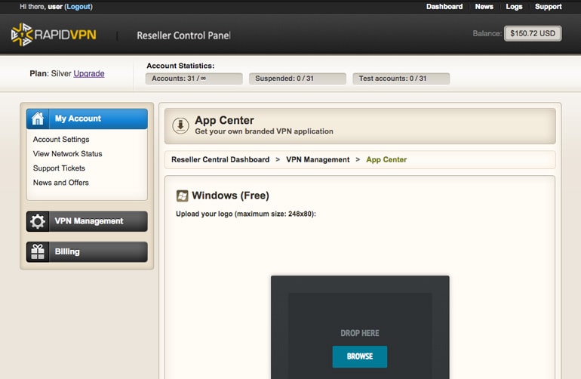
Task: Click the Browse button to upload logo
Action: coord(360,357)
